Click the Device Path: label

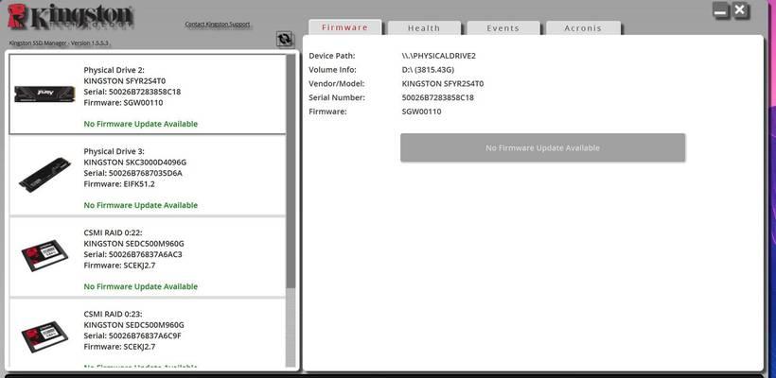point(332,56)
